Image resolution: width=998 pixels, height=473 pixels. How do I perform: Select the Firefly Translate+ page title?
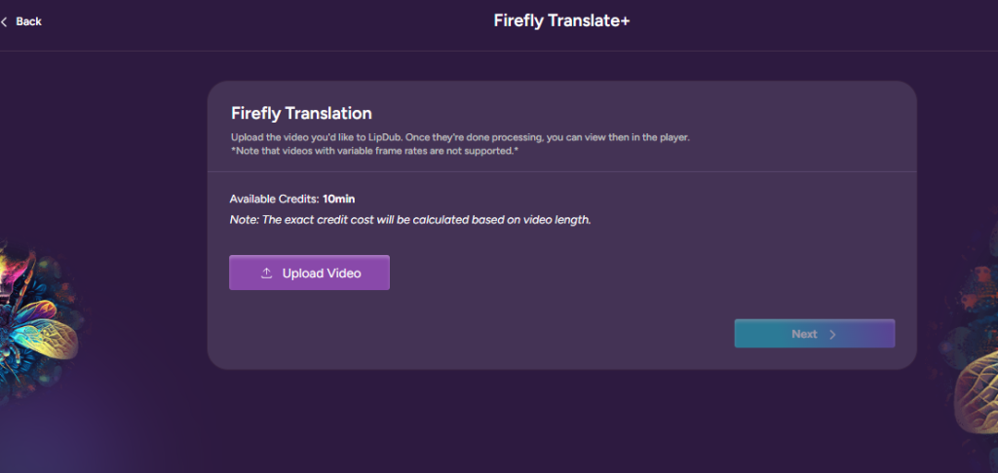point(561,21)
